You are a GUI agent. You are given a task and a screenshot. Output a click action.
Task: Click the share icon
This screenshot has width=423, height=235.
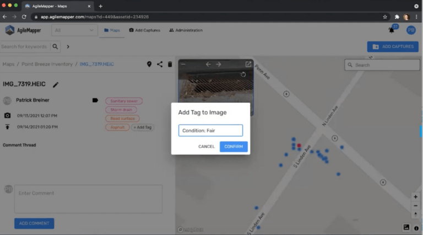point(160,64)
